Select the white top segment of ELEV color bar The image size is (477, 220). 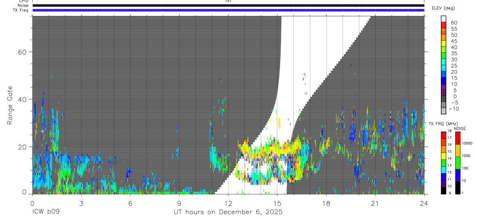(444, 19)
